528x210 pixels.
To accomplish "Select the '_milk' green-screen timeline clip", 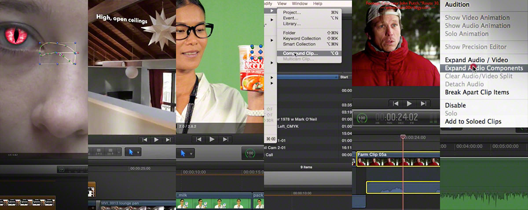I will tap(213, 201).
